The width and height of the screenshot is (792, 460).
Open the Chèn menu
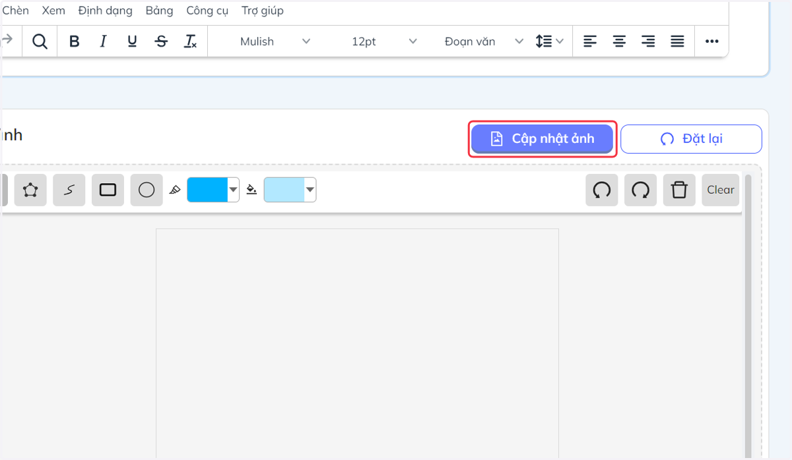coord(15,11)
